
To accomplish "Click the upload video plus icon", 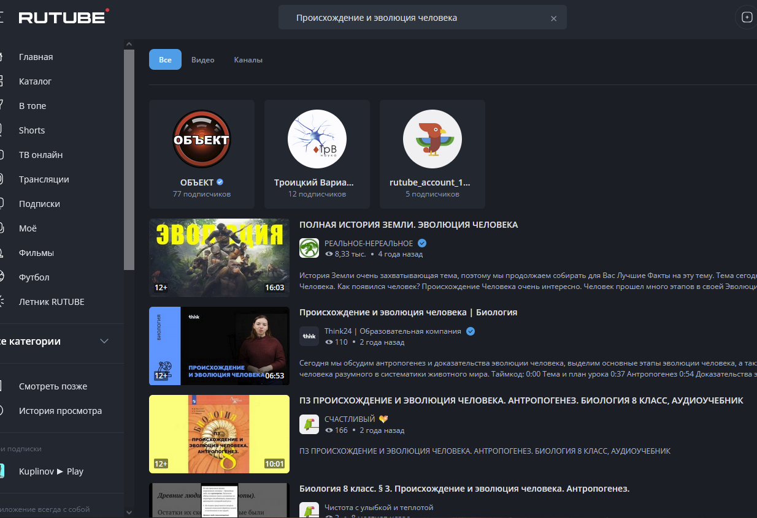I will (747, 17).
